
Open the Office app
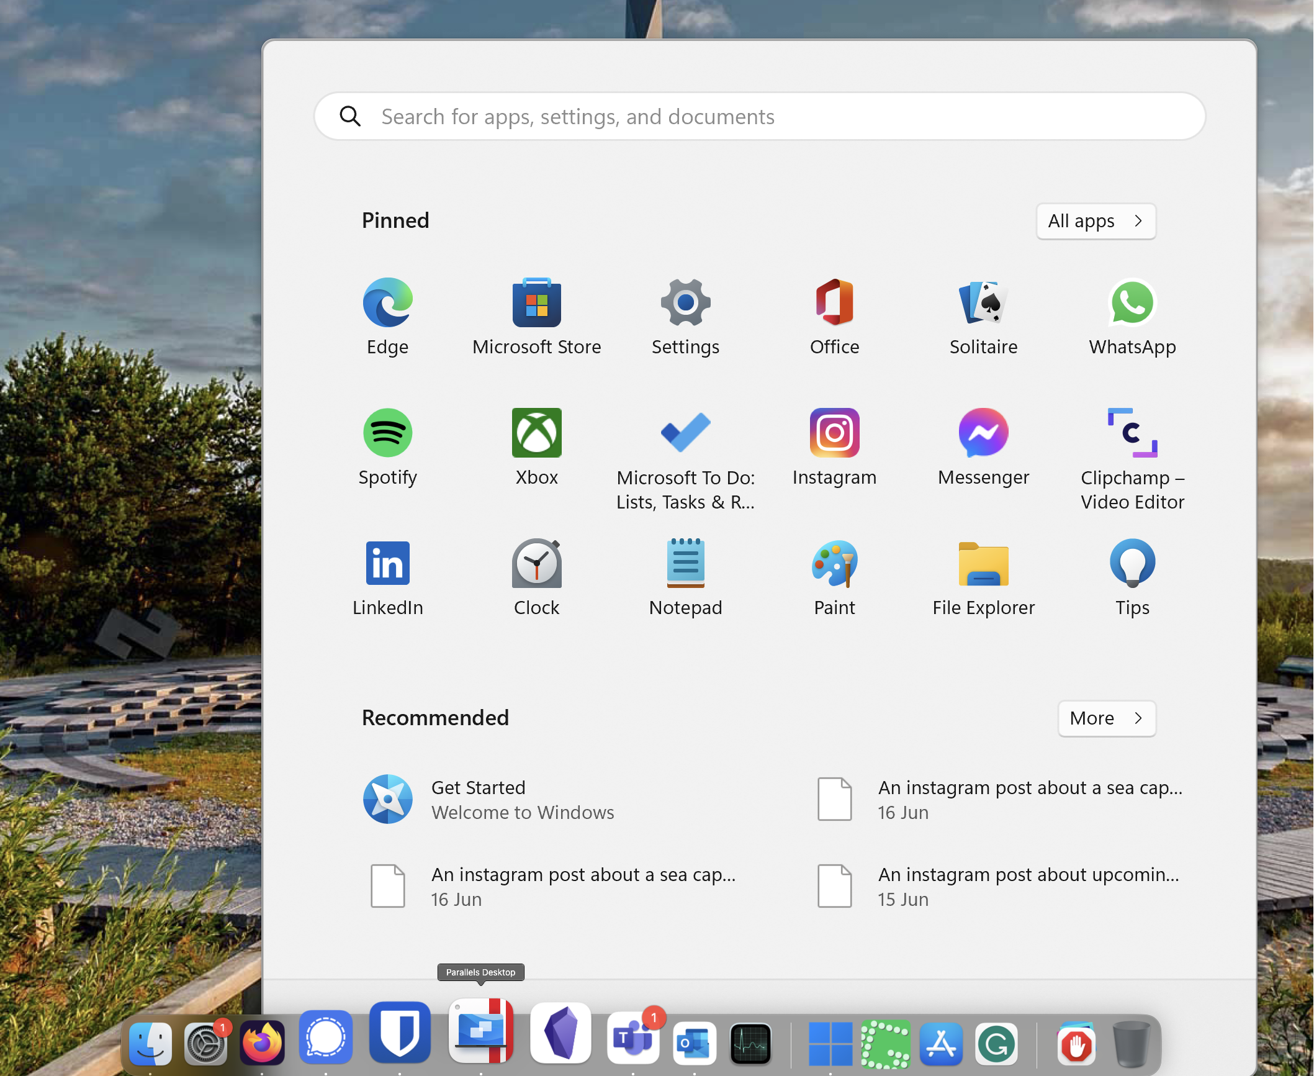(835, 317)
